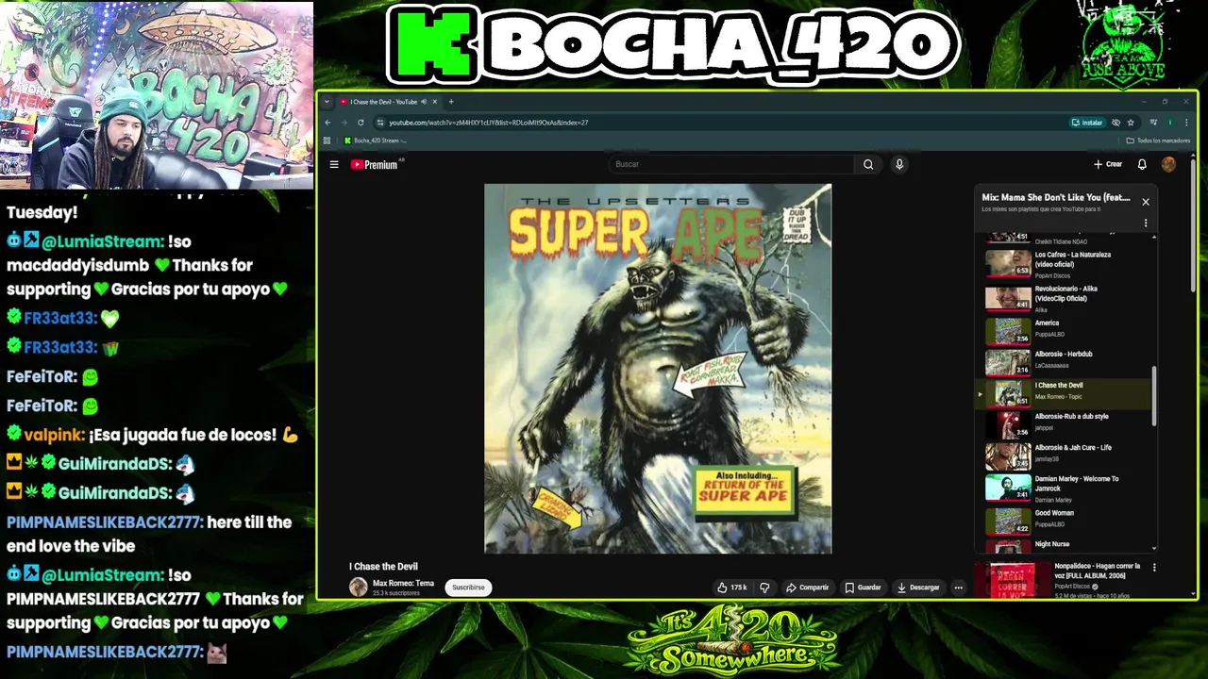
Task: Open the browser three-dot menu
Action: click(x=1185, y=123)
